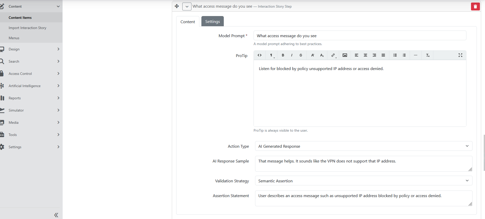Insert a numbered list
Image resolution: width=485 pixels, height=219 pixels.
(x=404, y=55)
